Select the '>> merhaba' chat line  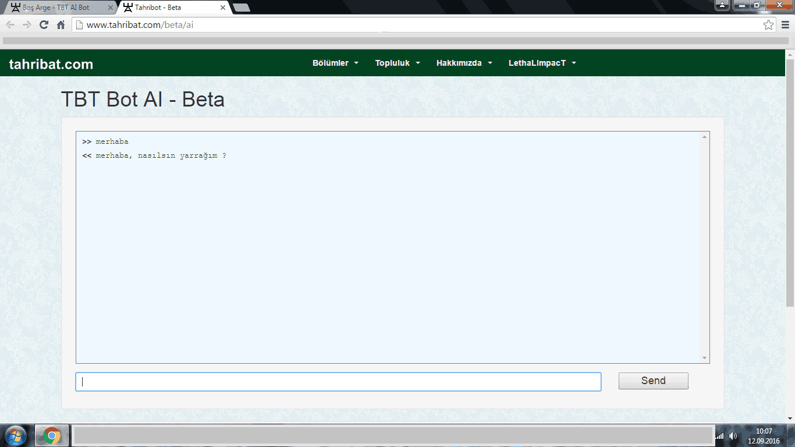click(x=105, y=141)
